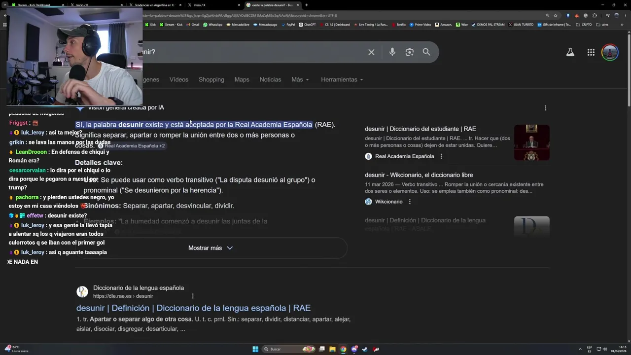Open Search Labs flask icon
631x355 pixels.
[x=570, y=52]
